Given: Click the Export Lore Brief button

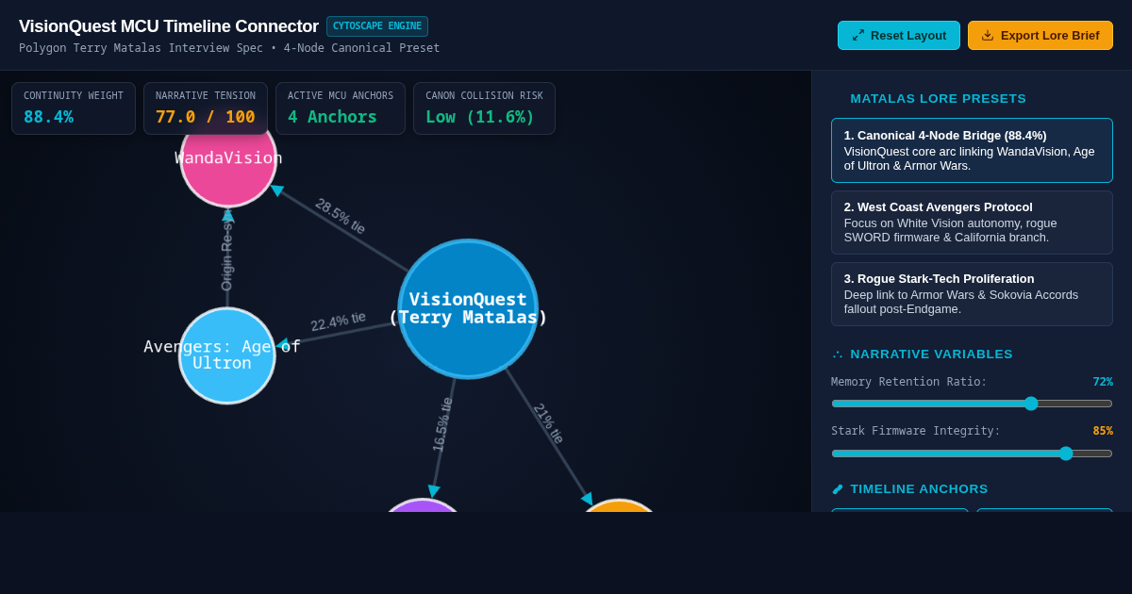Looking at the screenshot, I should point(1040,35).
